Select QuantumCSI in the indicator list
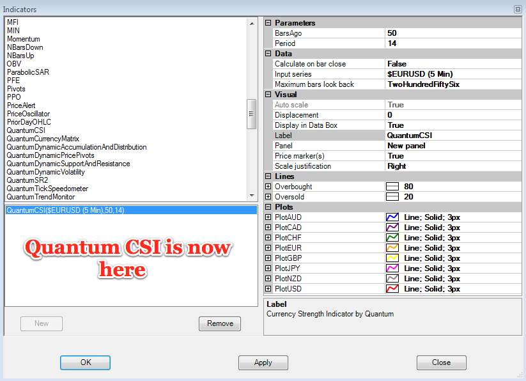Viewport: 526px width, 381px height. tap(26, 130)
